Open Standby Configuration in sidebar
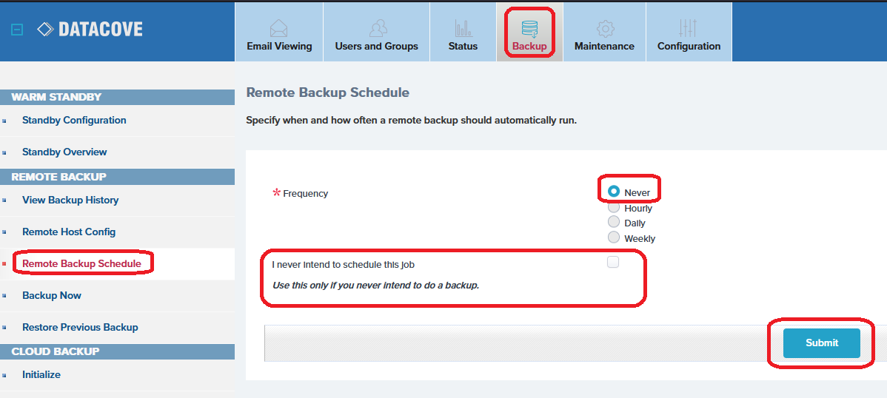Viewport: 887px width, 398px height. (74, 120)
